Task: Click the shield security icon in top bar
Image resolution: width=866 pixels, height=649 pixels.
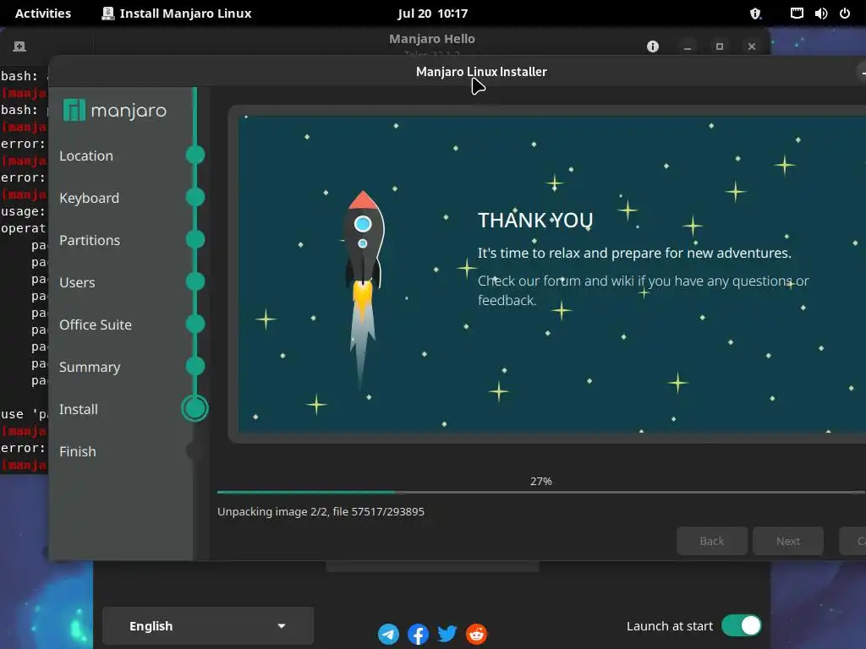Action: pos(755,14)
